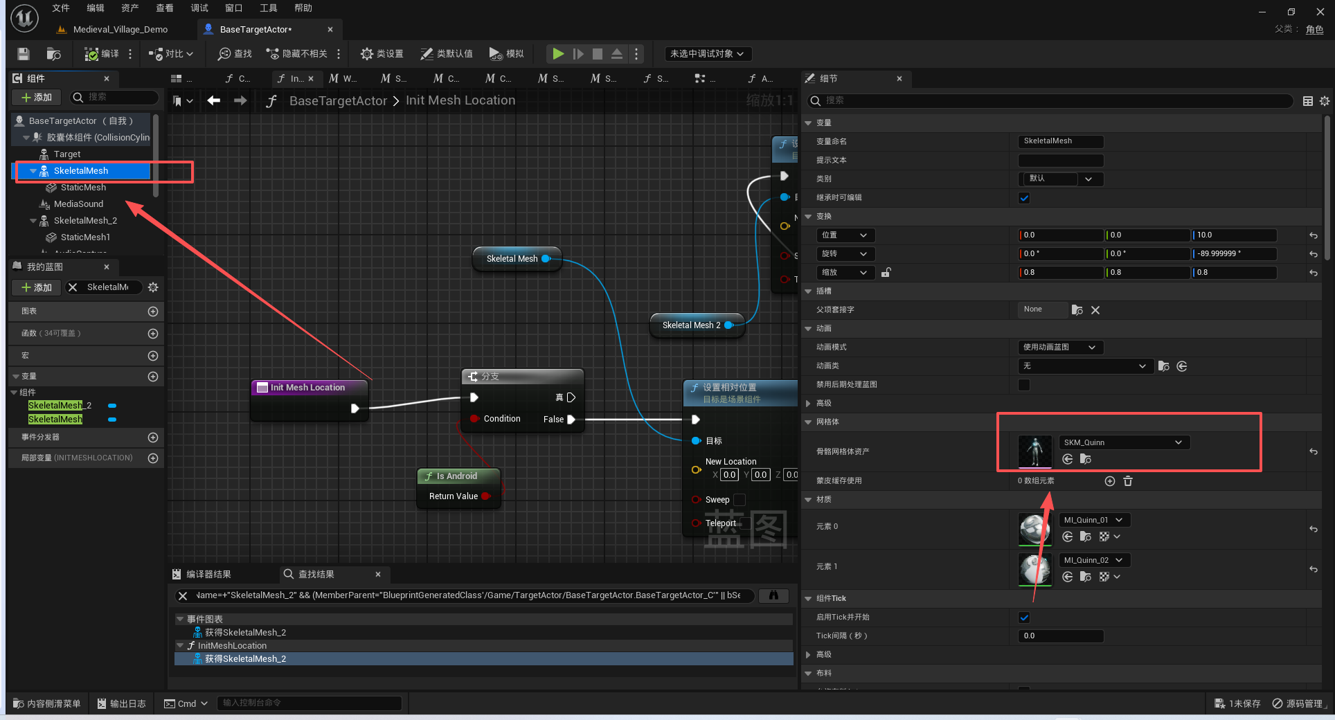The height and width of the screenshot is (720, 1335).
Task: Use selected asset for skeletal mesh
Action: point(1068,459)
